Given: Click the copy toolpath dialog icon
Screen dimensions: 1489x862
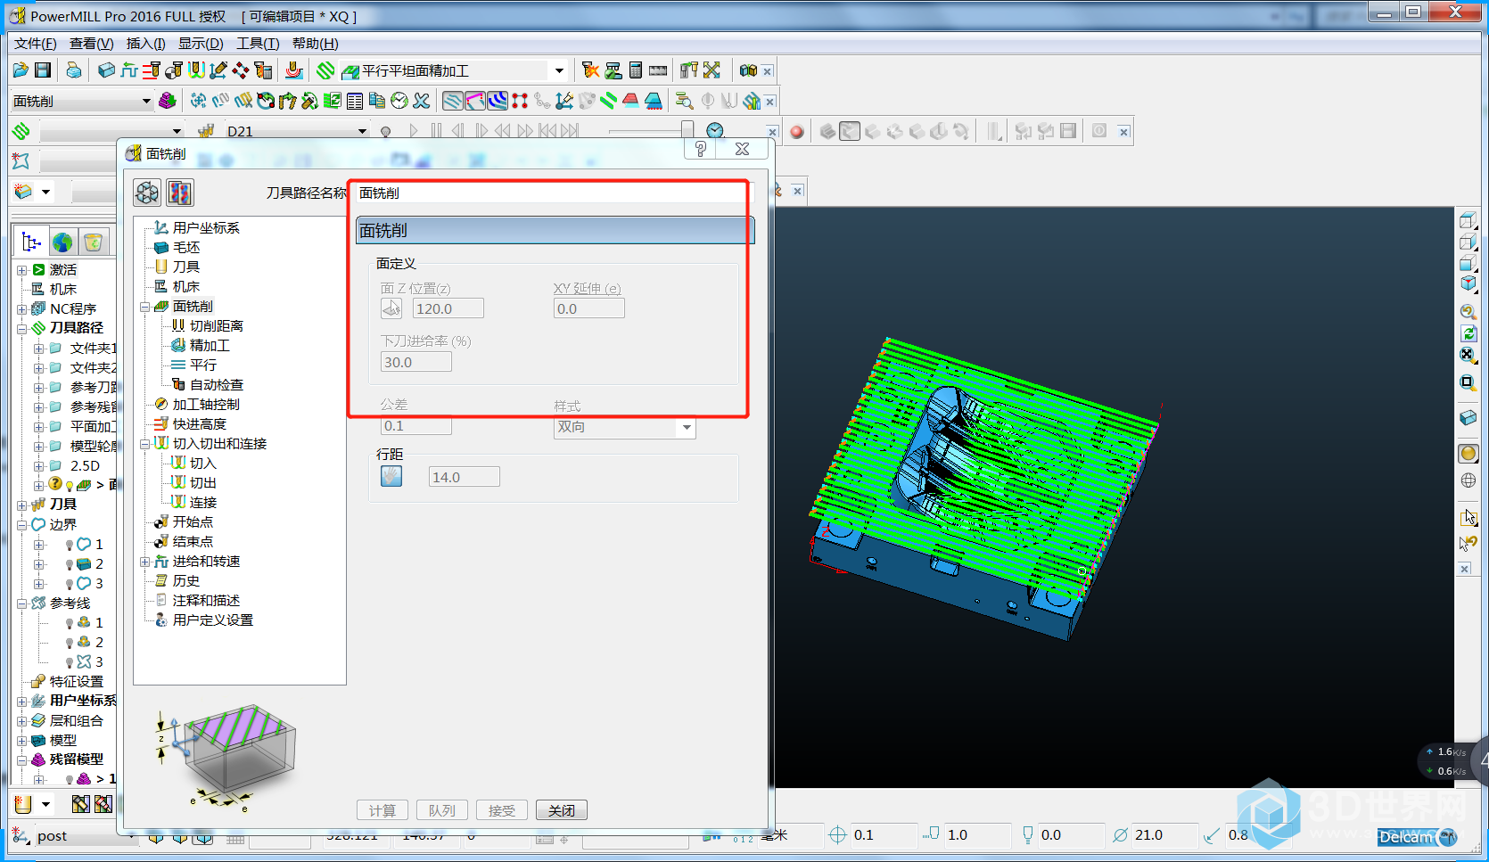Looking at the screenshot, I should [179, 193].
